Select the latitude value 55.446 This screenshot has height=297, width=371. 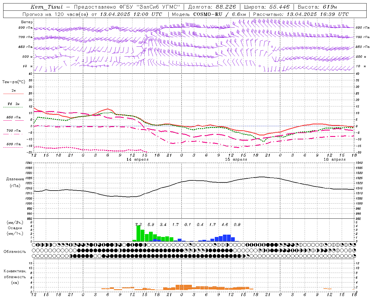point(279,7)
